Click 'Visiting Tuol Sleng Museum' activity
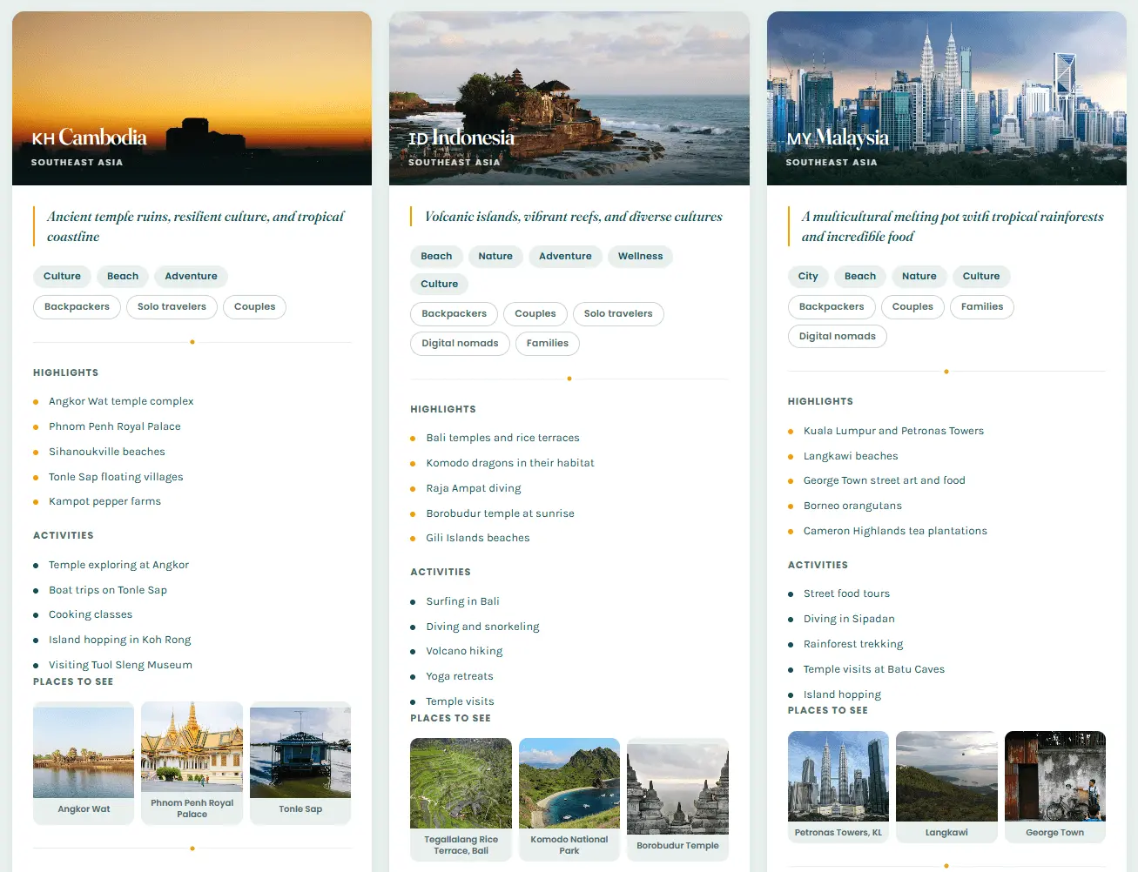Viewport: 1138px width, 872px height. coord(120,665)
